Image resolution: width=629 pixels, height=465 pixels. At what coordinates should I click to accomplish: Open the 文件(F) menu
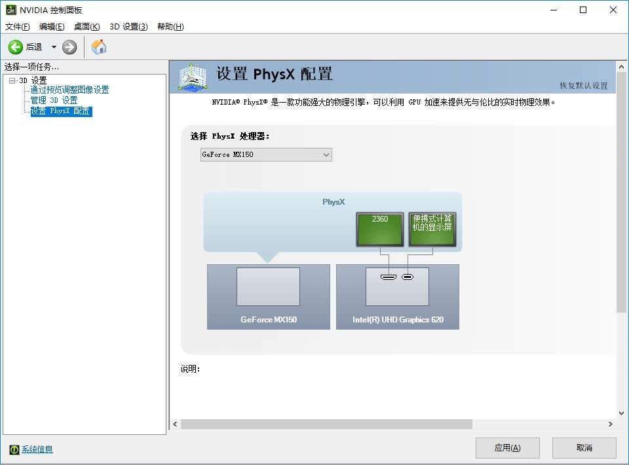17,26
